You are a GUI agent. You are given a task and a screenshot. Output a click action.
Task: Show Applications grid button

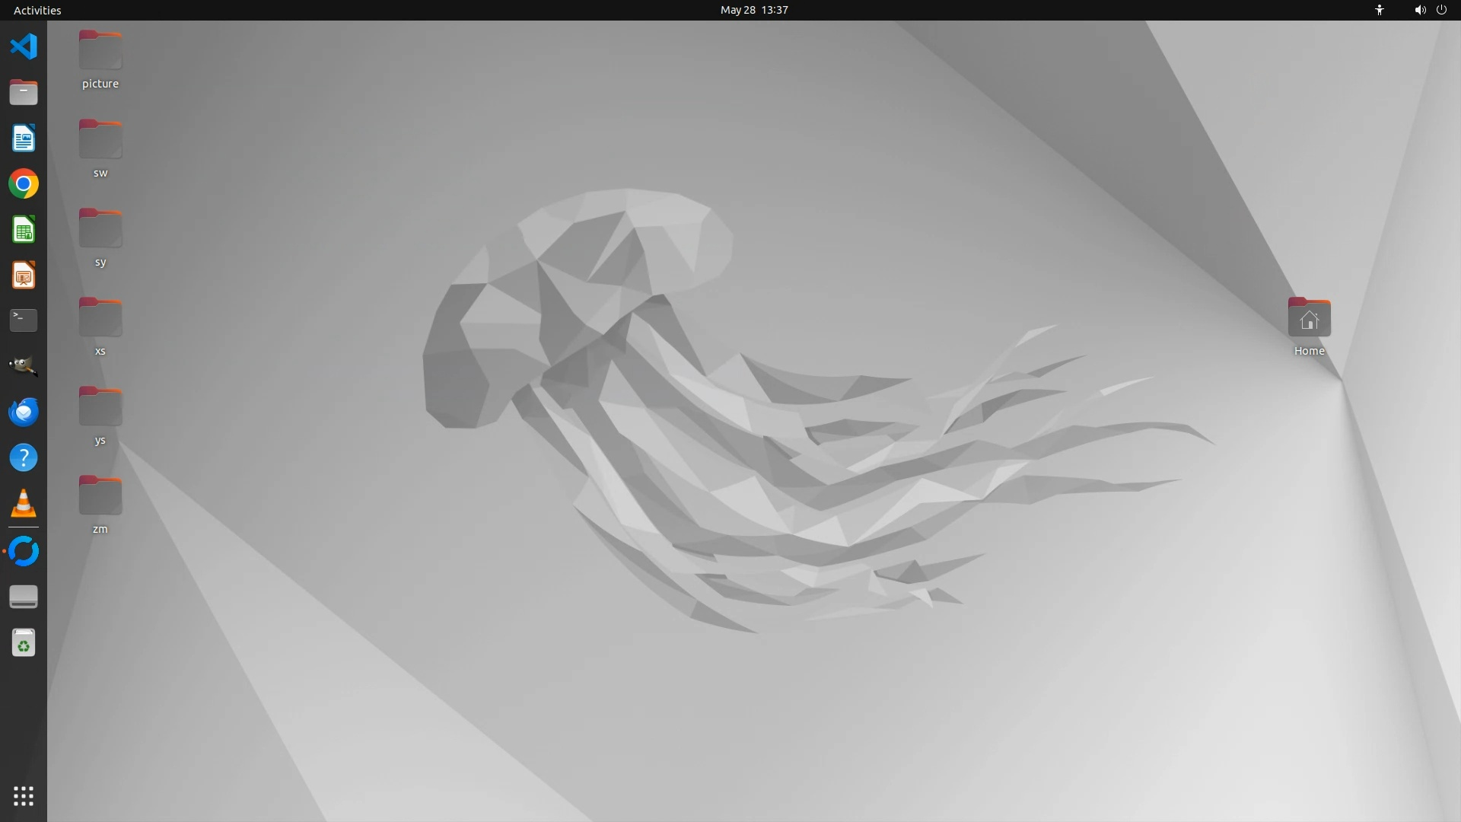(24, 796)
